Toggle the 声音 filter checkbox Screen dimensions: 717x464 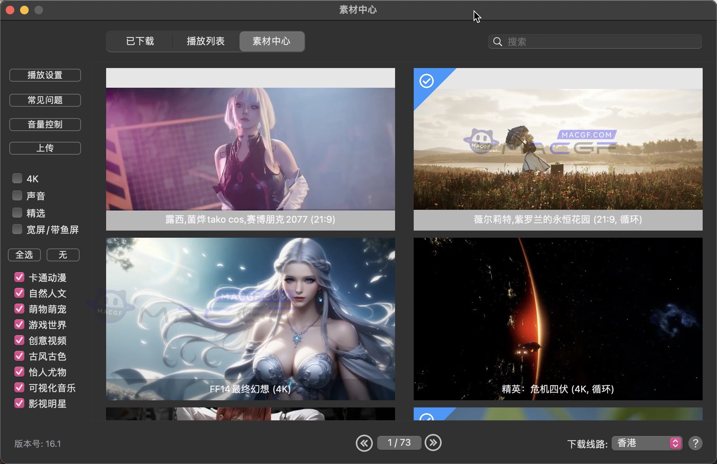click(x=17, y=195)
